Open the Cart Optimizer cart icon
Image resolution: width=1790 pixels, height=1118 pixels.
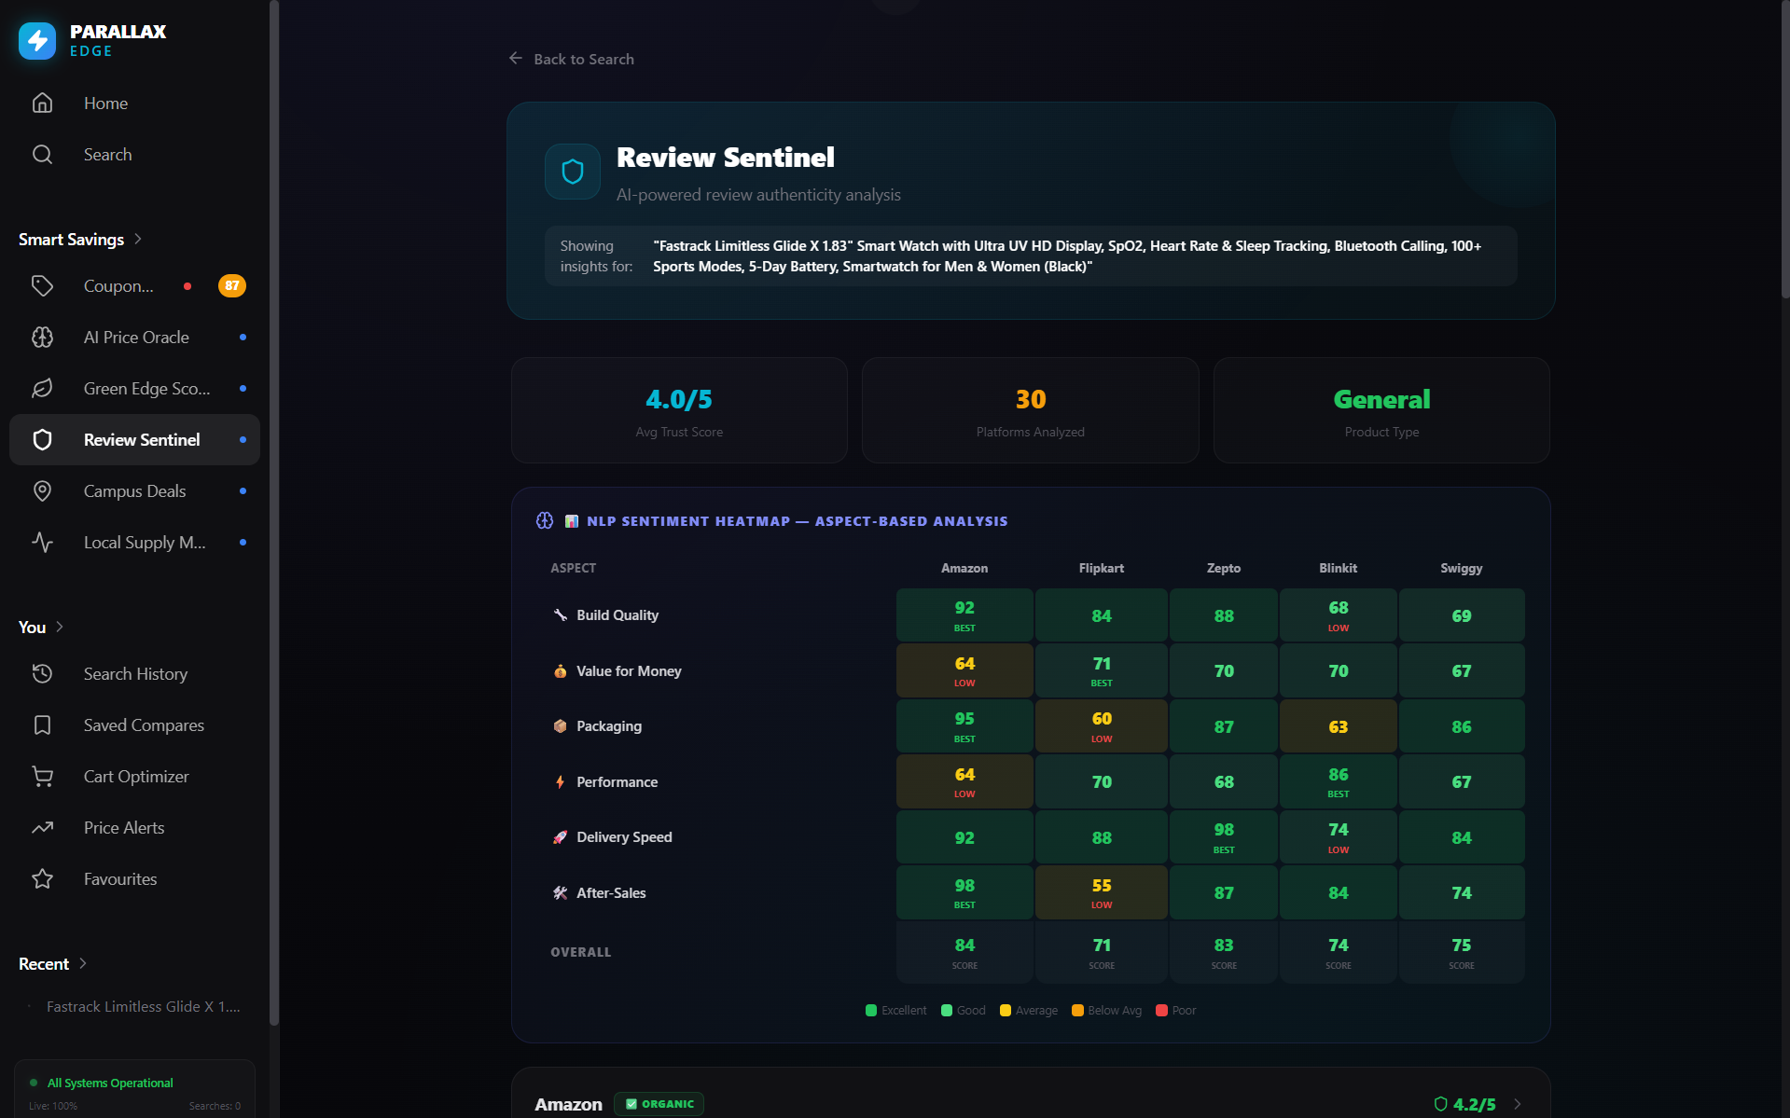coord(42,776)
